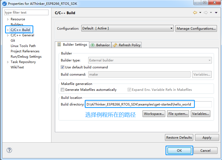Expand the Resource tree node
The height and width of the screenshot is (160, 222).
coord(8,19)
